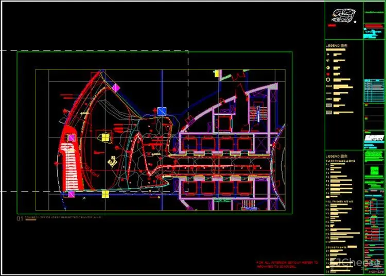This screenshot has height=276, width=386.
Task: Select the yellow square marker in the lobby center
Action: [x=105, y=137]
